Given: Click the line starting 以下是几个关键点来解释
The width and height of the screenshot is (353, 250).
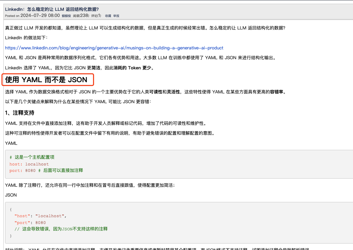Looking at the screenshot, I should point(78,102).
